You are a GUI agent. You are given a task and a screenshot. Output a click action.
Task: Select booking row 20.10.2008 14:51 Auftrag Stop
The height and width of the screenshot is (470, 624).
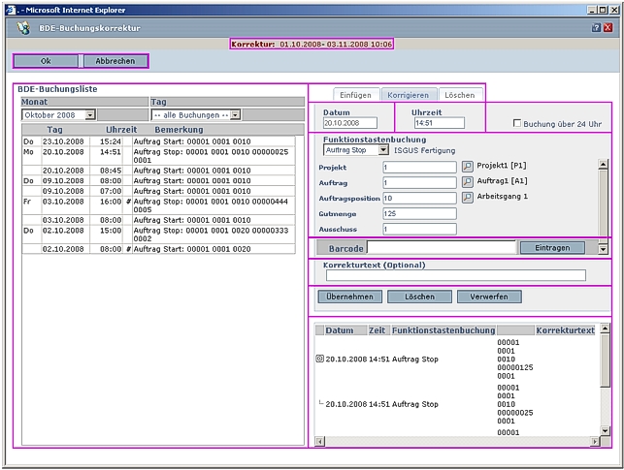(x=159, y=156)
